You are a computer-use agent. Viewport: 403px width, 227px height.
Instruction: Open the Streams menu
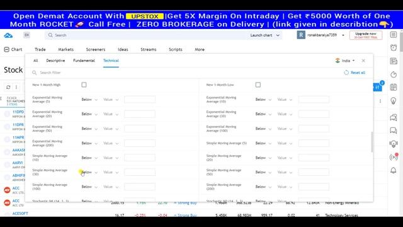[149, 49]
